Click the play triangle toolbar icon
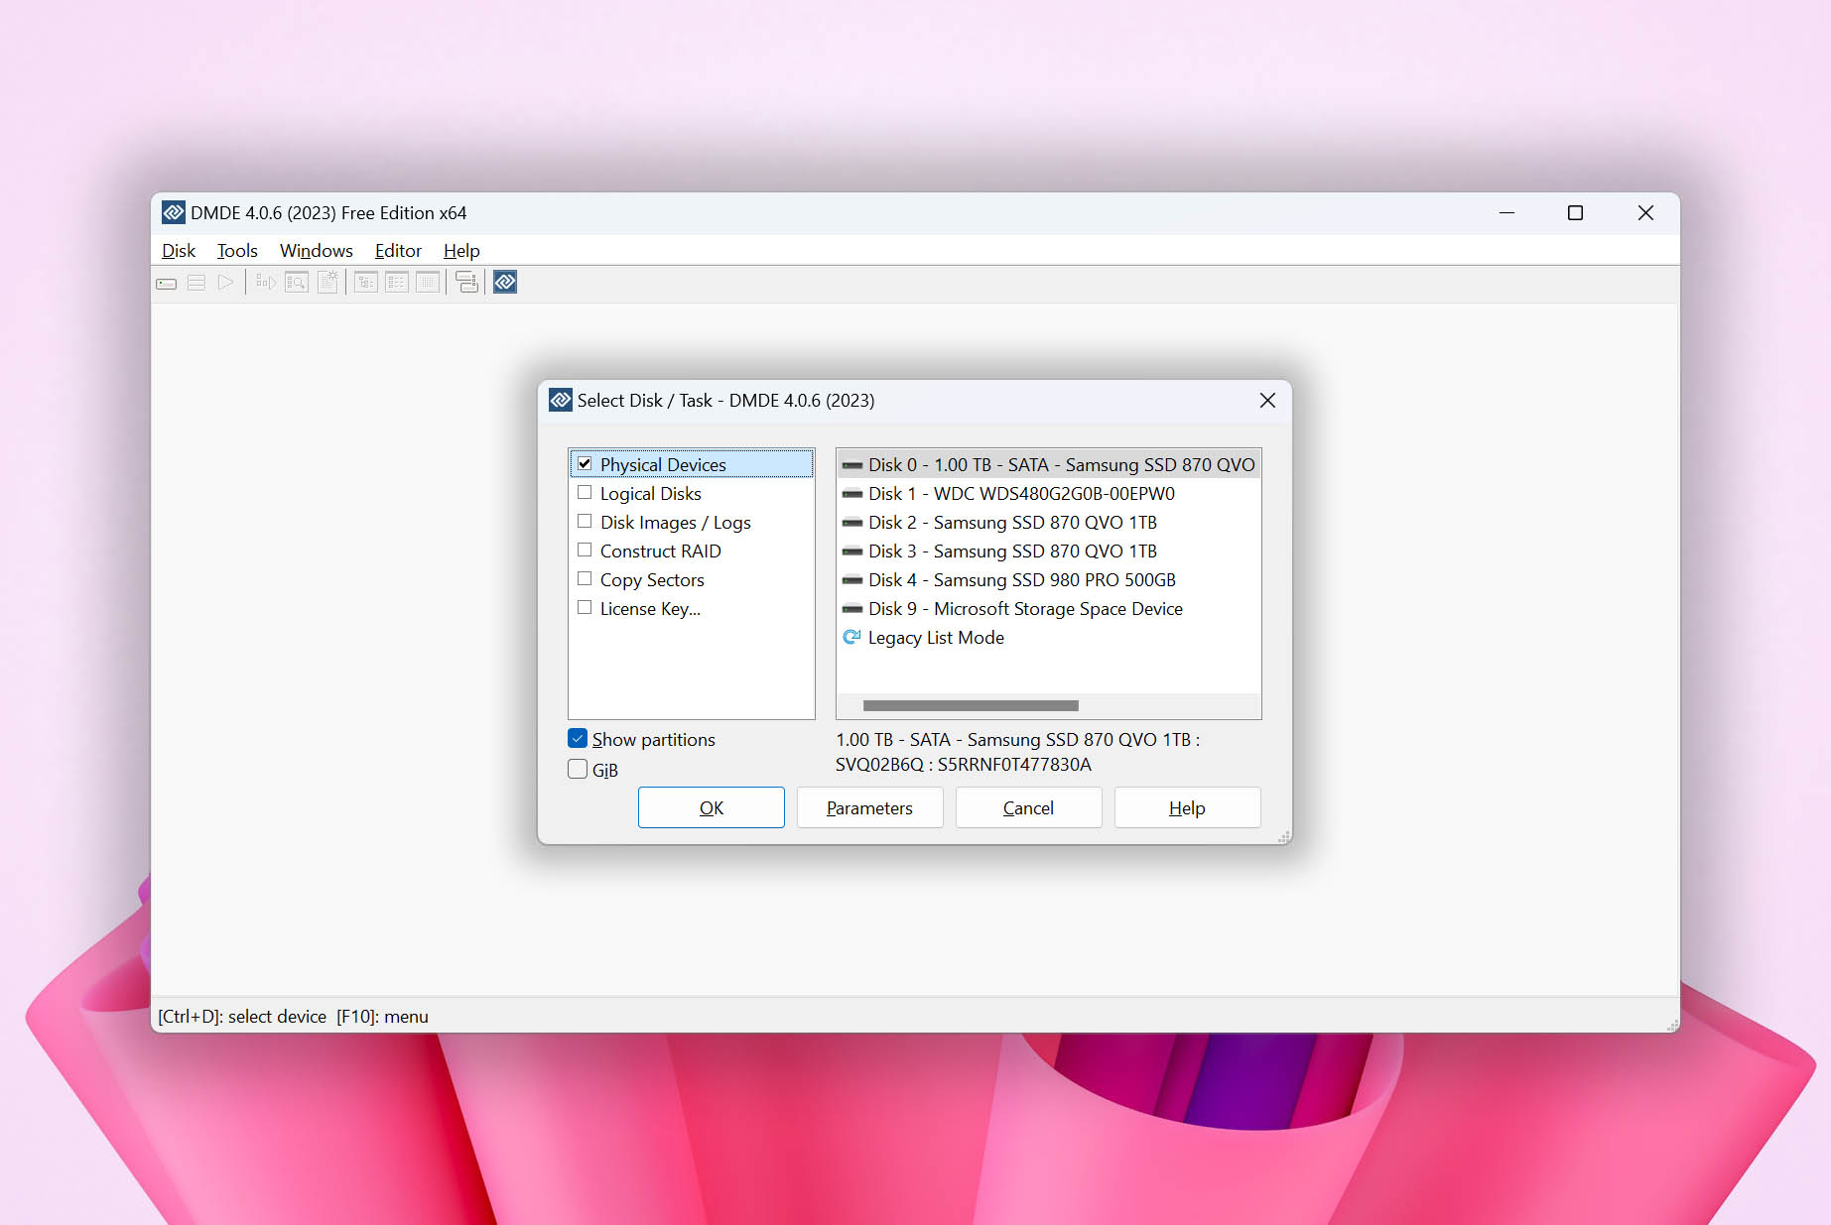The image size is (1831, 1225). [x=226, y=283]
